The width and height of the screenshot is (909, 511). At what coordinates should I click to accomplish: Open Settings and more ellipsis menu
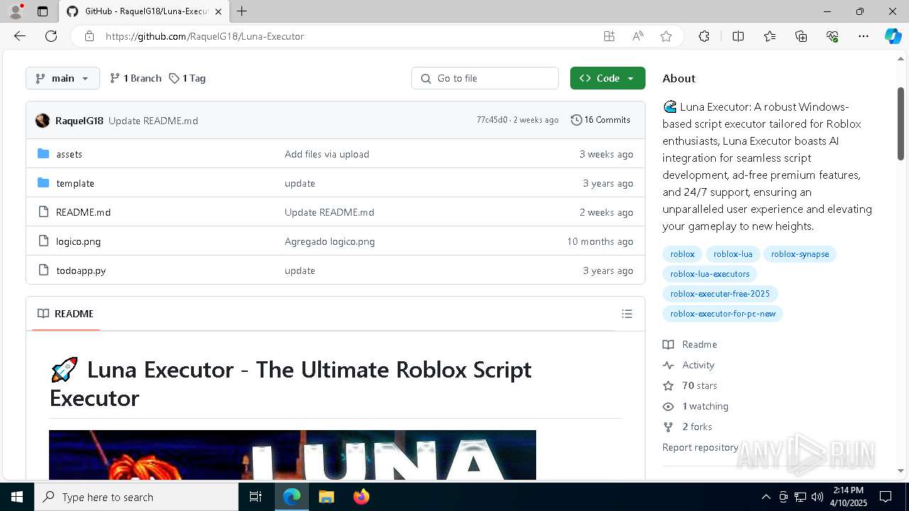point(864,36)
